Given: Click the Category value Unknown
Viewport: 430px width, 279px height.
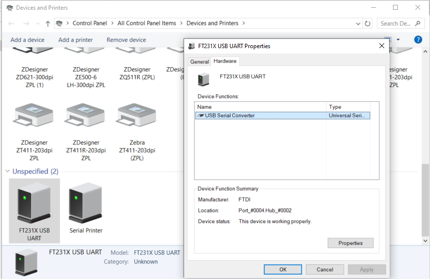Looking at the screenshot, I should click(146, 262).
